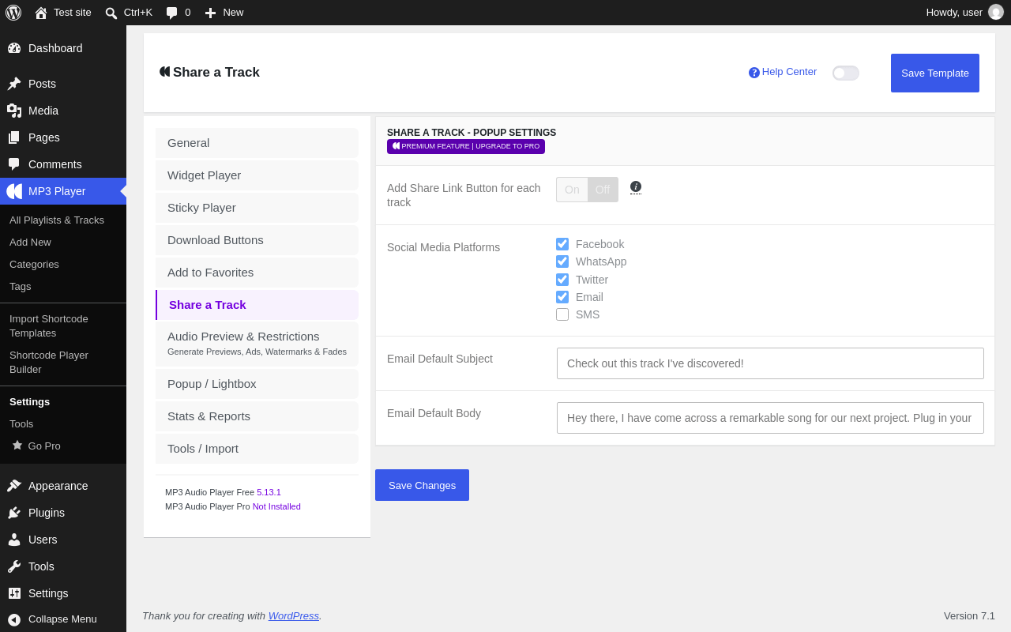Uncheck the WhatsApp checkbox
This screenshot has height=632, width=1011.
click(x=562, y=261)
